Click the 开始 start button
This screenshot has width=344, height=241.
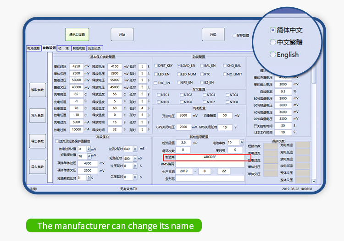point(122,34)
